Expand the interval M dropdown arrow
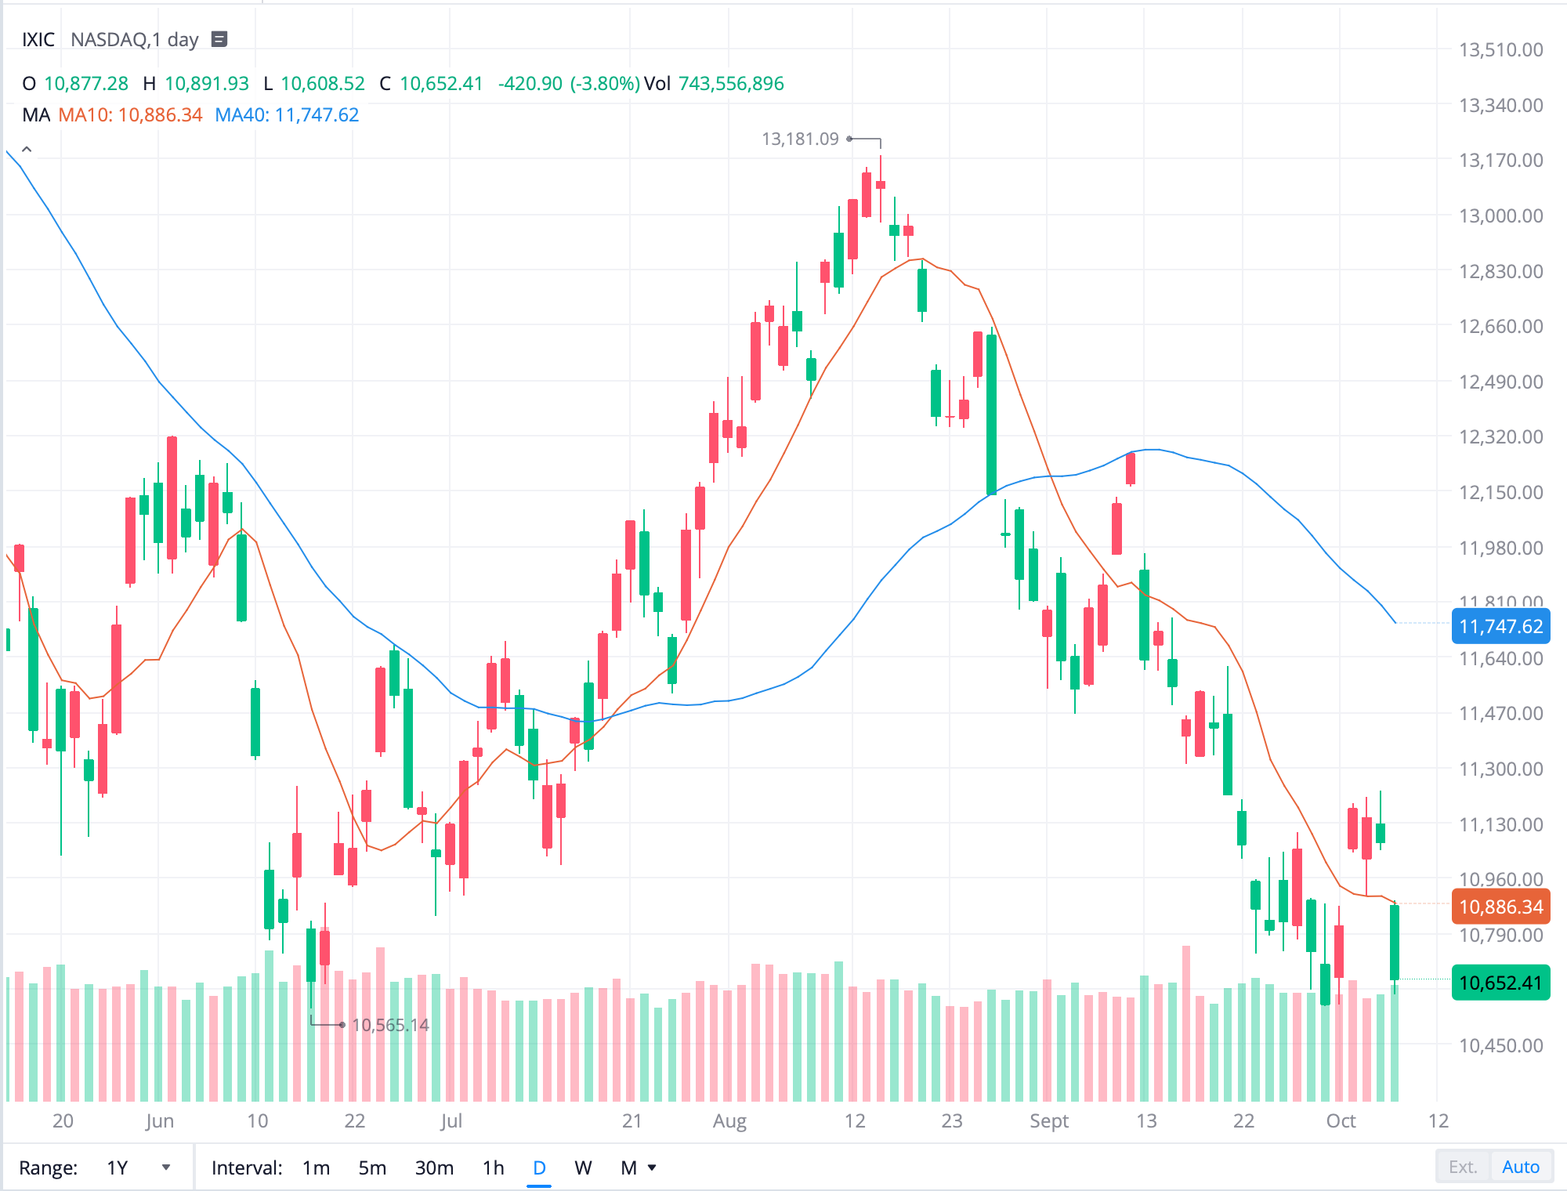Screen dimensions: 1567x1191 tap(652, 1167)
